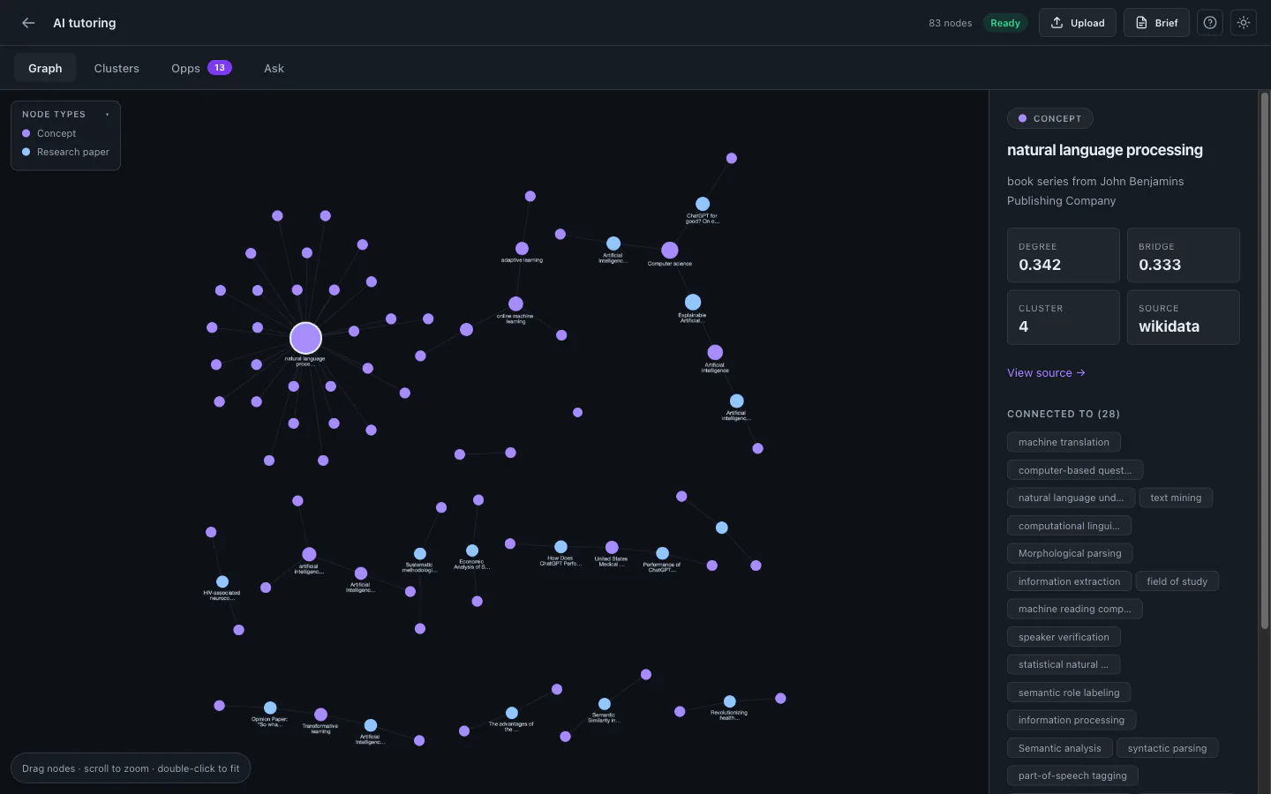Open the statistical natural chip
This screenshot has height=794, width=1271.
pos(1064,664)
